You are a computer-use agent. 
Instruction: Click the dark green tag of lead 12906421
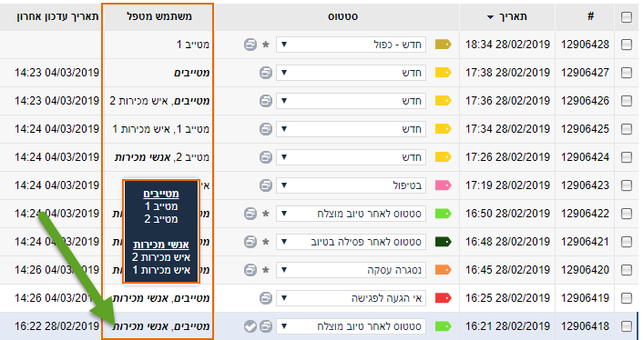coord(443,242)
